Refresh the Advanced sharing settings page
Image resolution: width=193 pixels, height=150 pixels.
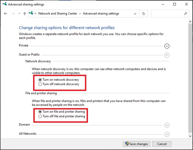click(144, 14)
